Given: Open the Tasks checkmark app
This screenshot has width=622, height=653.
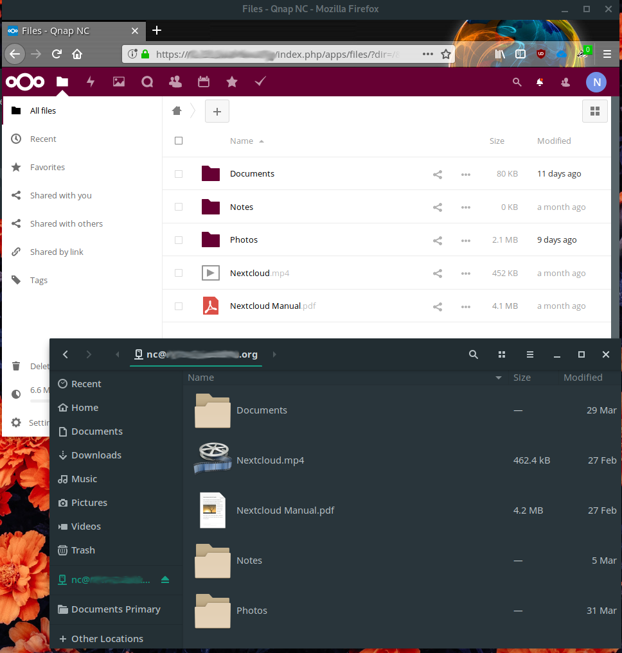Looking at the screenshot, I should pyautogui.click(x=260, y=82).
